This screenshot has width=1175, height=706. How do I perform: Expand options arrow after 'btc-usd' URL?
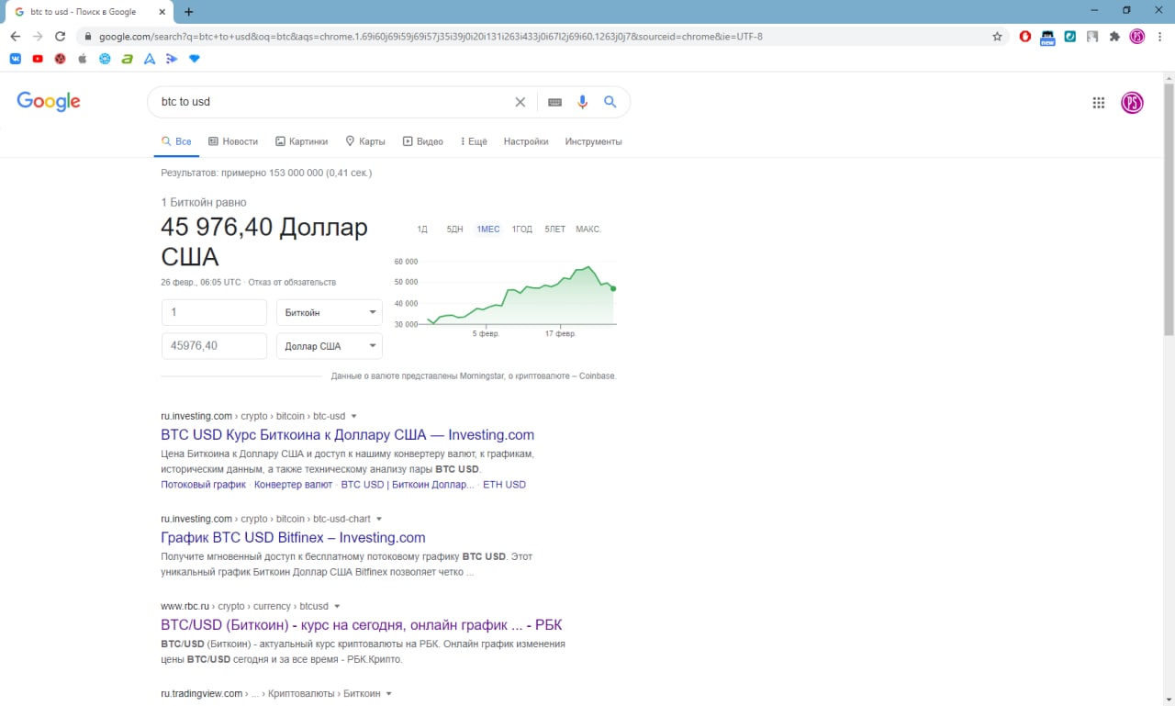click(354, 417)
